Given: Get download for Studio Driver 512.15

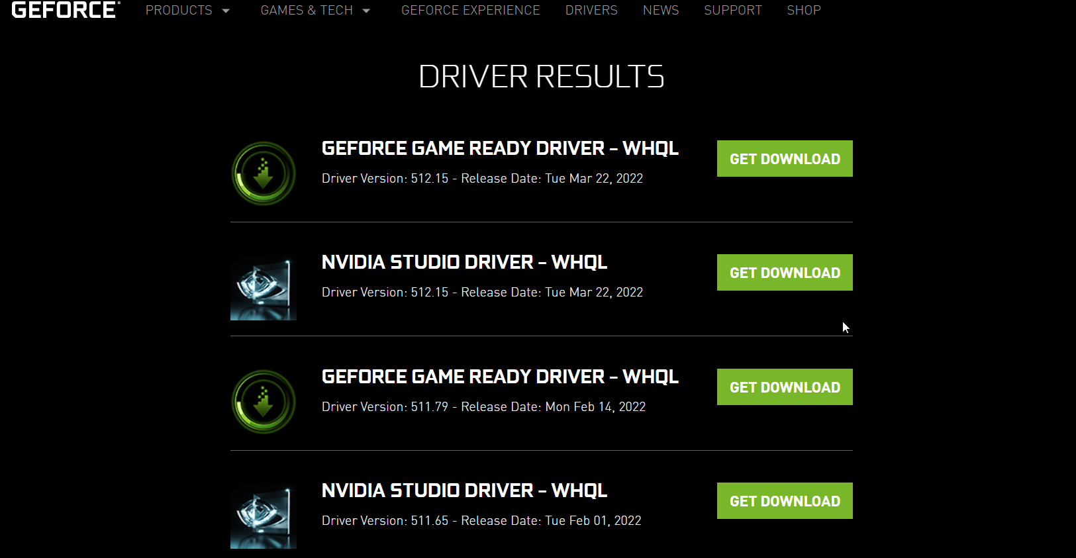Looking at the screenshot, I should pos(785,273).
